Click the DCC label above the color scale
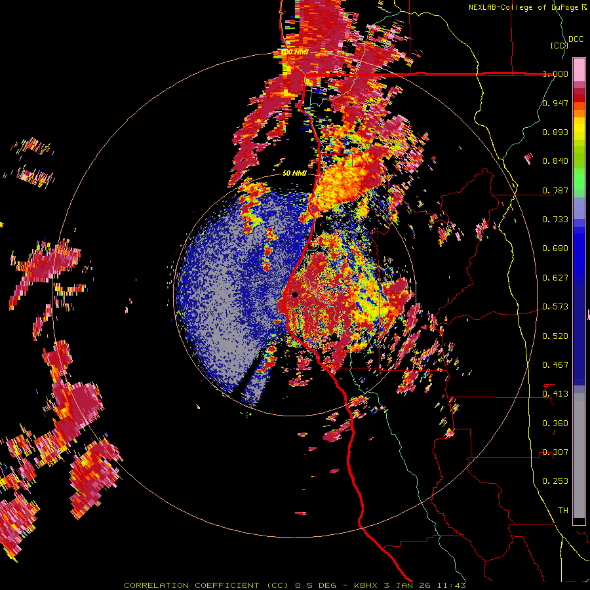 tap(576, 39)
